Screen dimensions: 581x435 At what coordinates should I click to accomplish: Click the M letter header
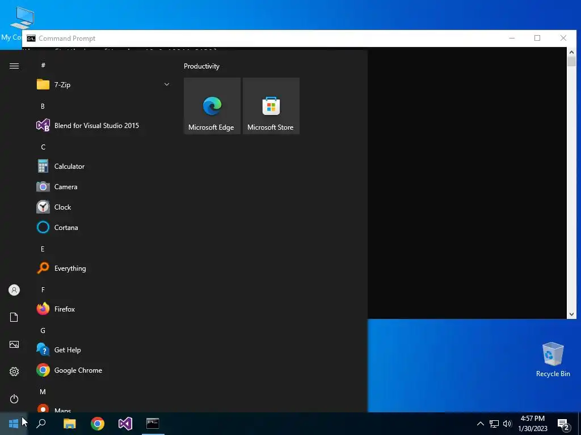click(43, 392)
